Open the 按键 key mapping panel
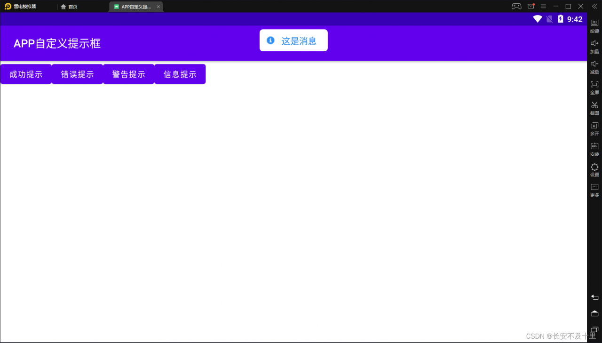The image size is (602, 343). (594, 26)
